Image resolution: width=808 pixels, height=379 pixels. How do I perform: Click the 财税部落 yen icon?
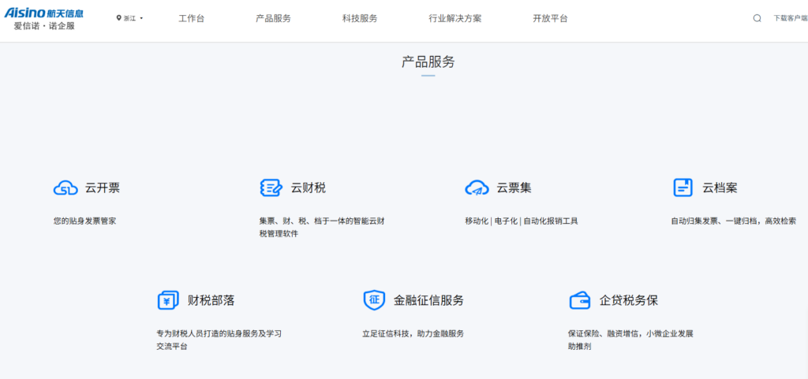coord(167,300)
